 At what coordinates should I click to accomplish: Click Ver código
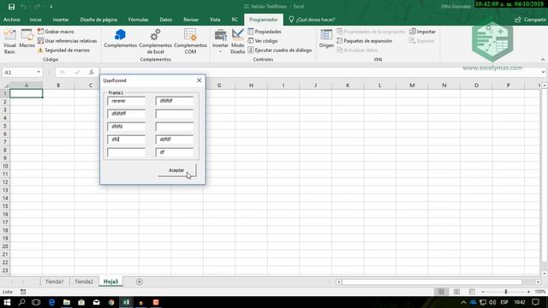click(263, 41)
